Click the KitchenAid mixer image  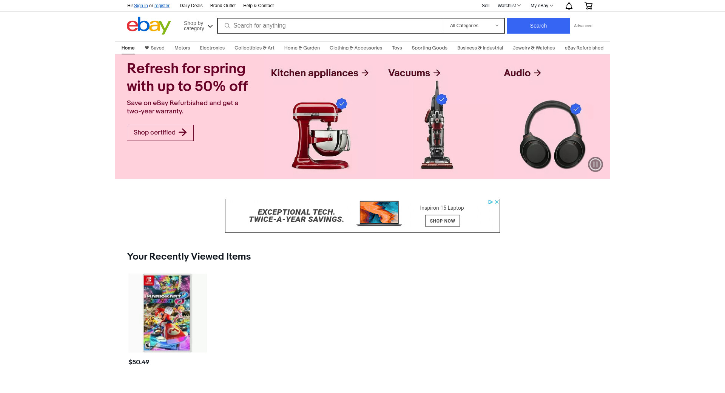(x=321, y=135)
